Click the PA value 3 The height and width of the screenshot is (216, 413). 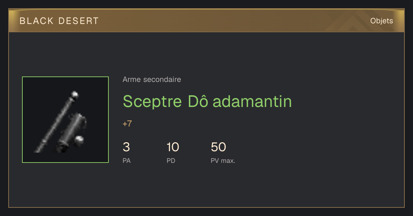(x=126, y=147)
